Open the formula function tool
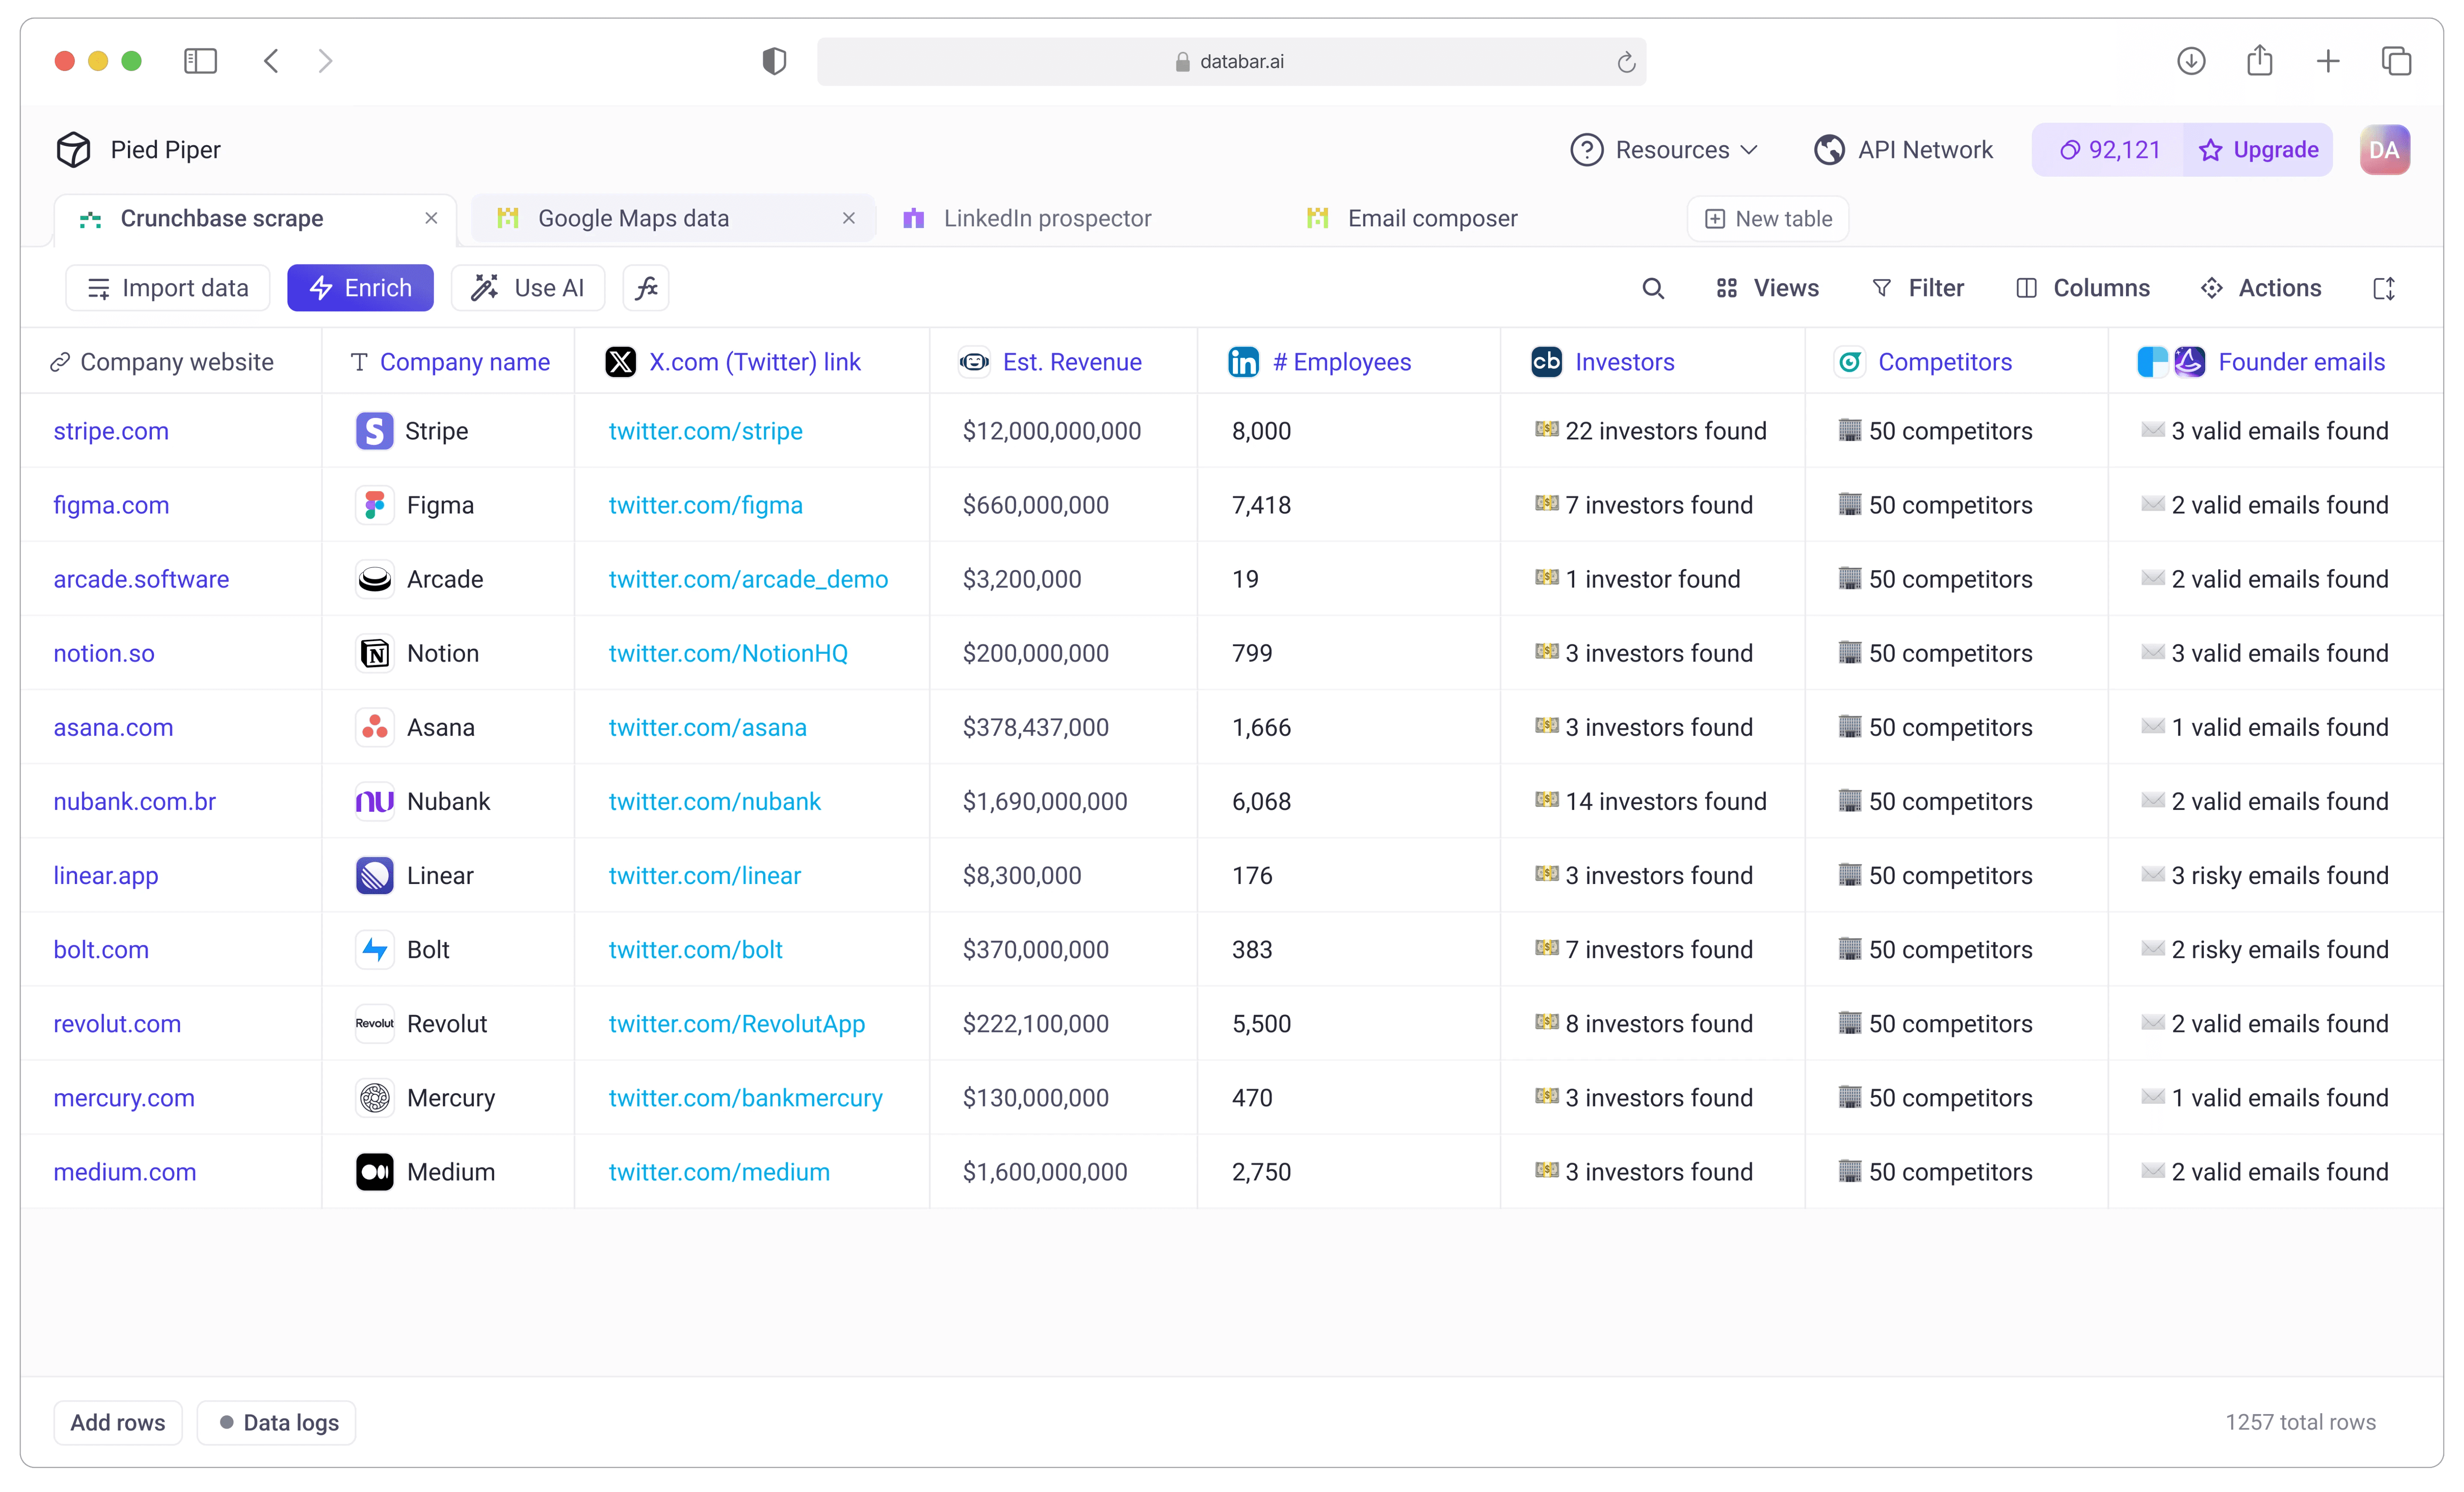 coord(646,288)
